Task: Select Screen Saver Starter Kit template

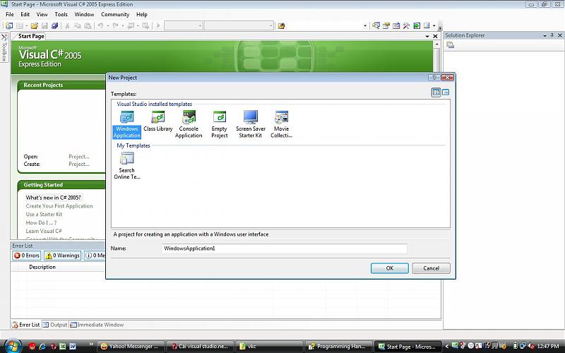Action: 249,124
